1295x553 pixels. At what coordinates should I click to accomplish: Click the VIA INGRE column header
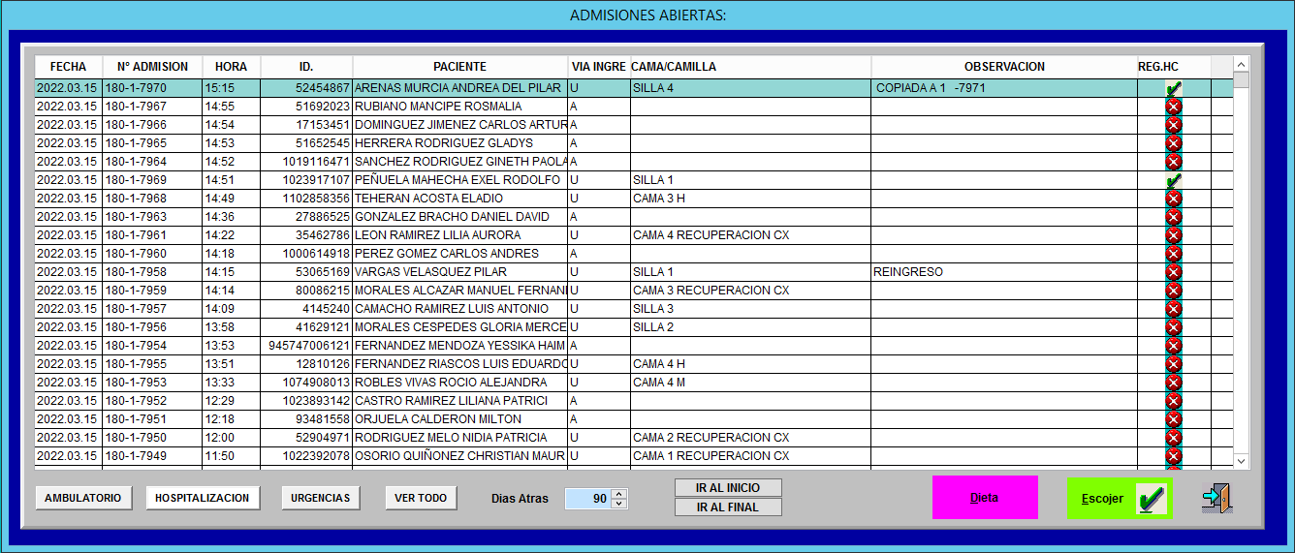click(x=599, y=67)
